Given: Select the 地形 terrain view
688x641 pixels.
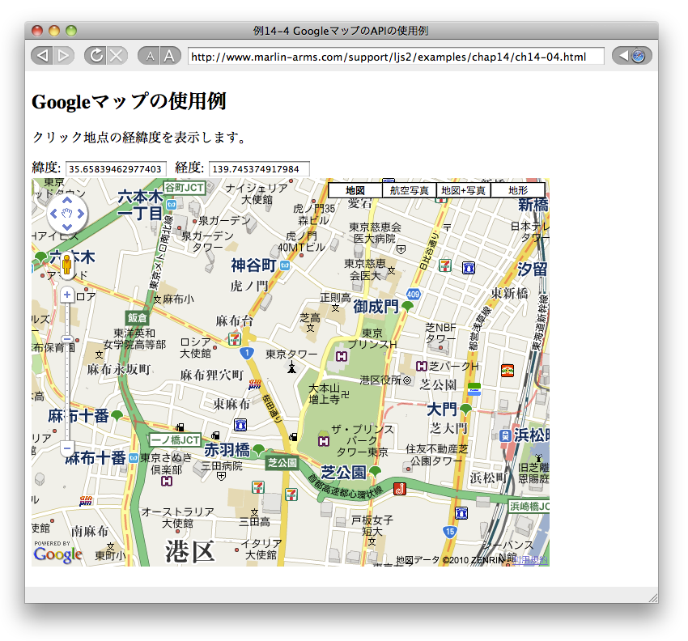Looking at the screenshot, I should 517,190.
